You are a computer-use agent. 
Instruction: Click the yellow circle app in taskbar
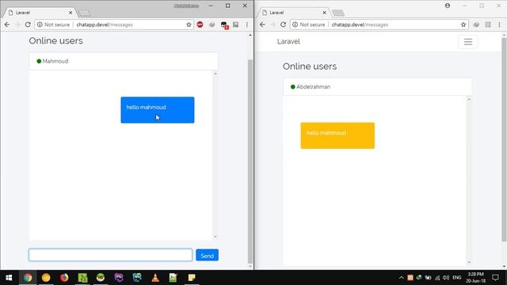coord(46,278)
